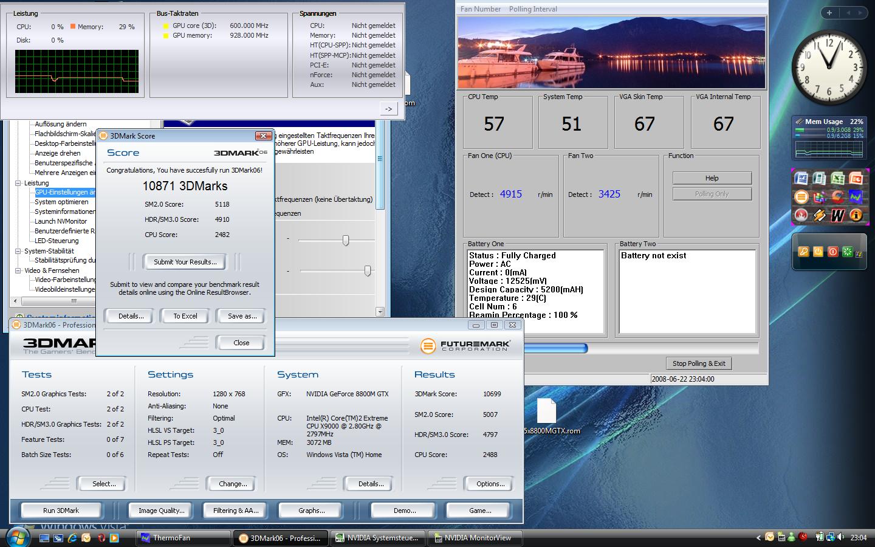Launch Winamp lightning icon in launcher gadget
The image size is (875, 547).
pyautogui.click(x=819, y=215)
